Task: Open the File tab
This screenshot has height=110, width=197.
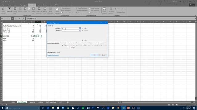Action: pyautogui.click(x=3, y=5)
